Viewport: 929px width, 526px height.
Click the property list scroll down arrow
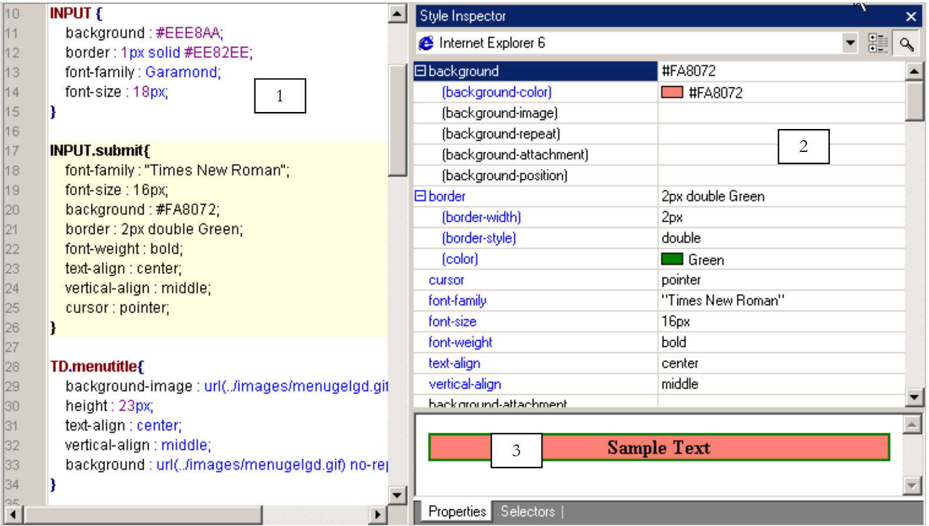914,397
